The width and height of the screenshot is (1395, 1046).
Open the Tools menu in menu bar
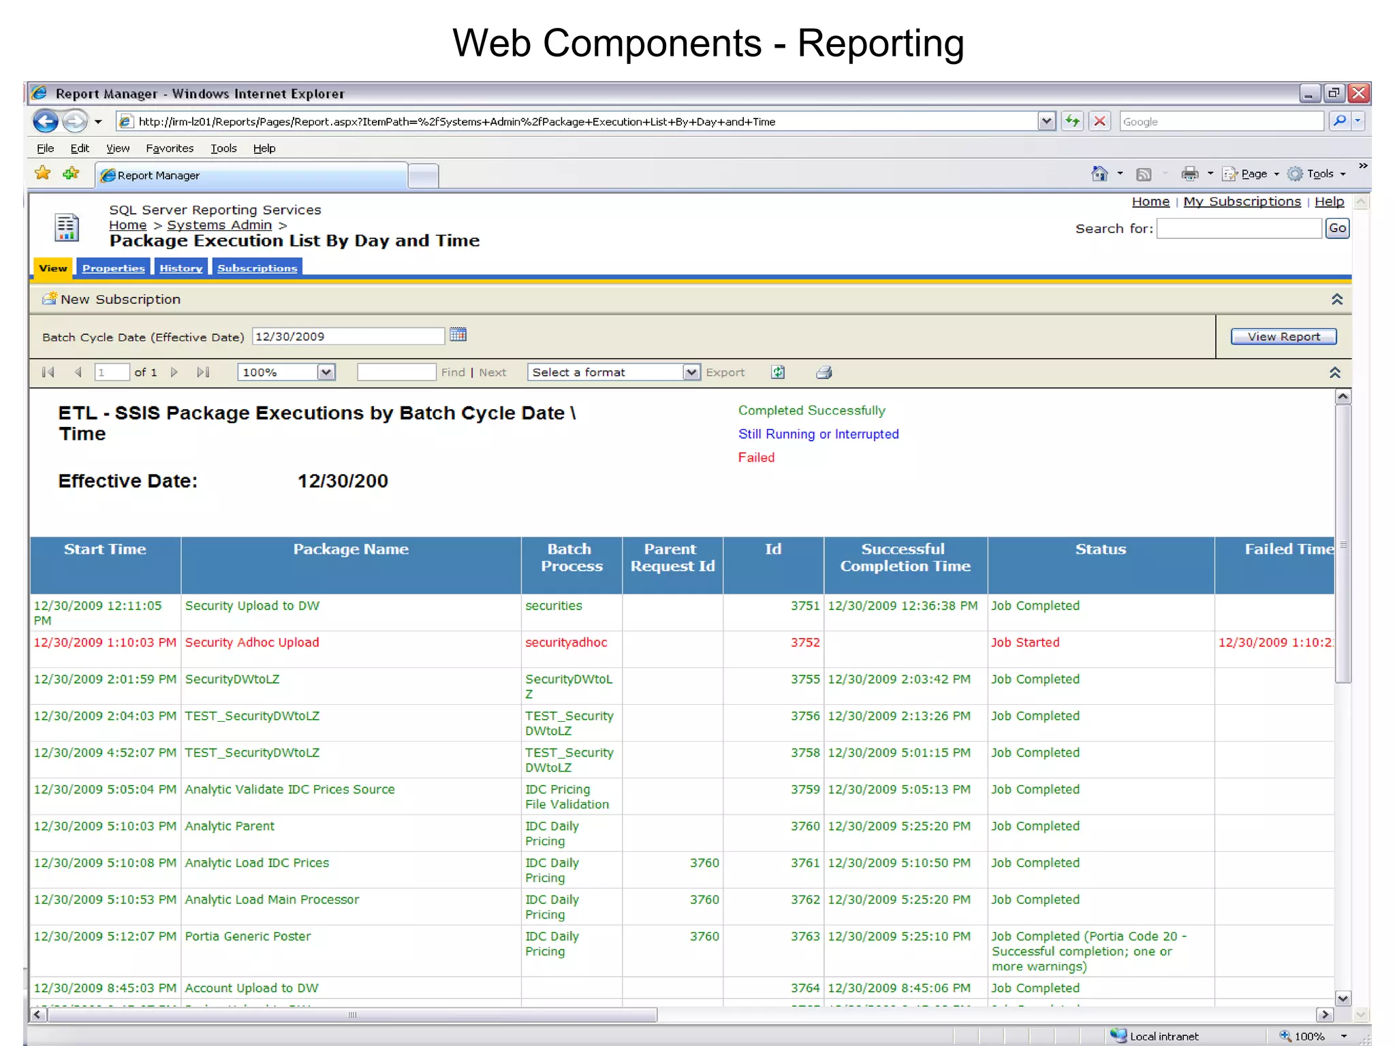(223, 148)
